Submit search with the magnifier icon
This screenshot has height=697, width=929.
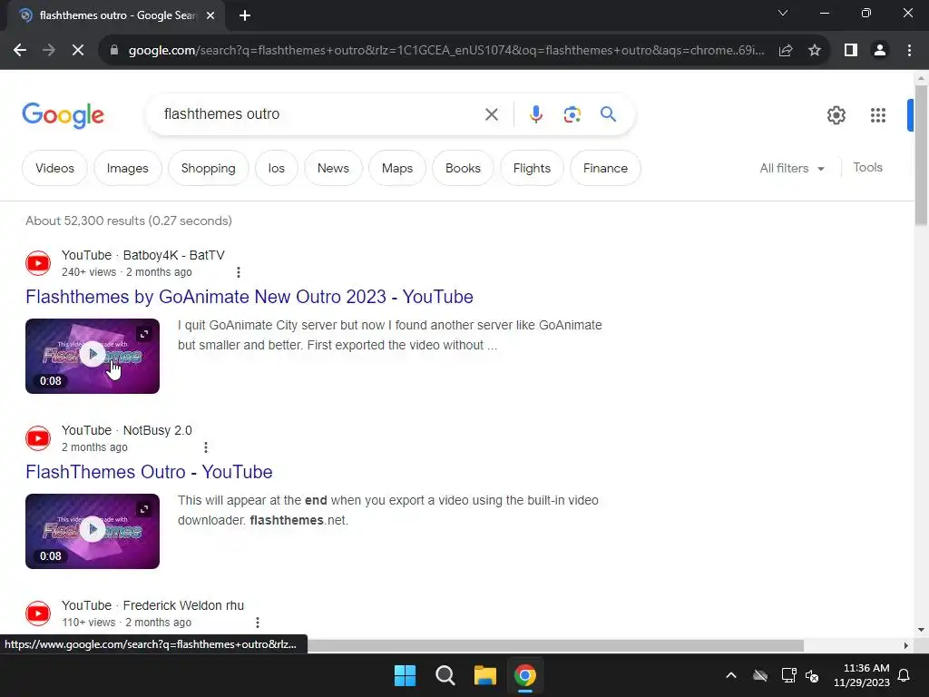(608, 113)
